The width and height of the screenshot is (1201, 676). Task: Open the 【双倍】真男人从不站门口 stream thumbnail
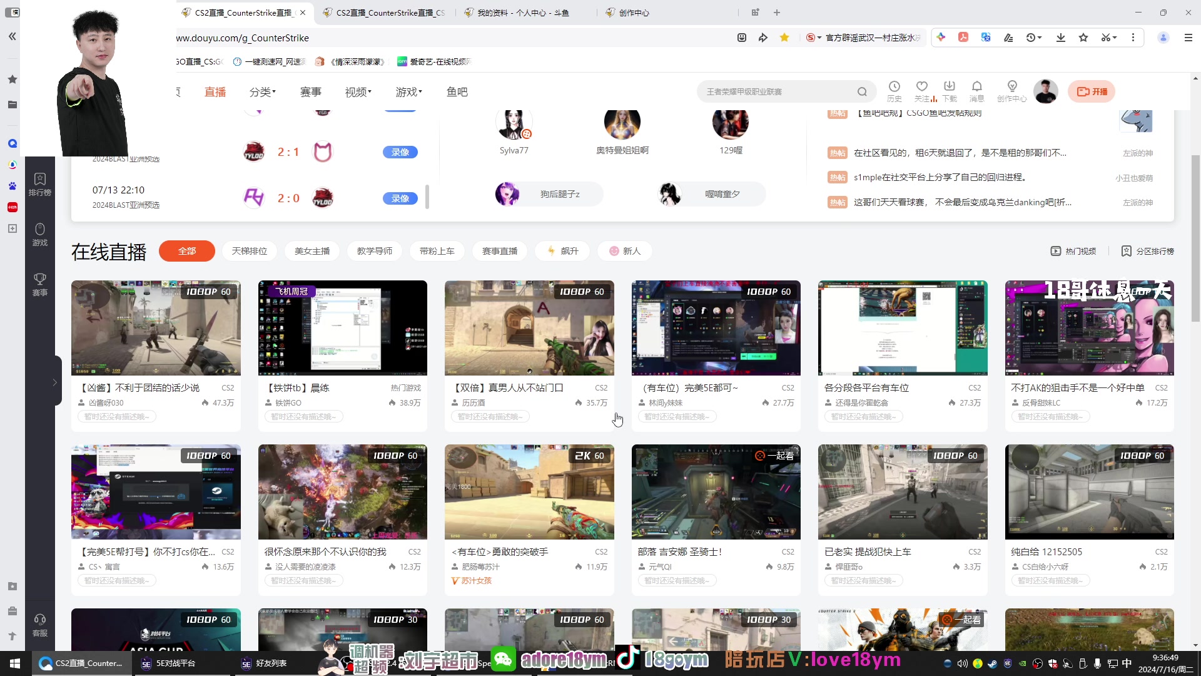click(529, 328)
